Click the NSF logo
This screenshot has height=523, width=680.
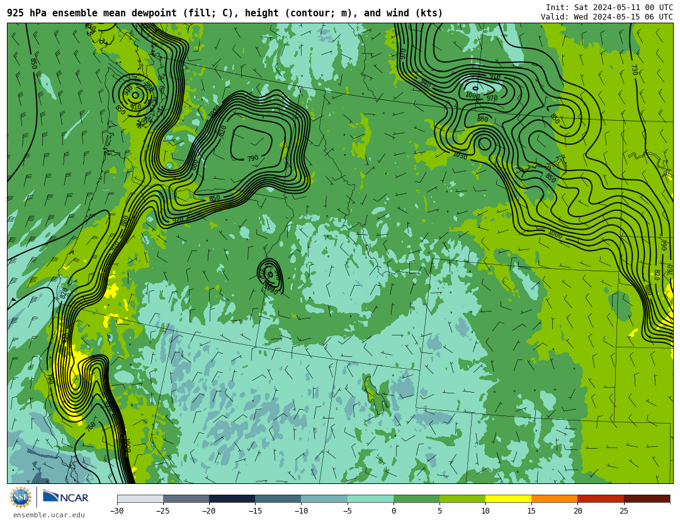20,497
